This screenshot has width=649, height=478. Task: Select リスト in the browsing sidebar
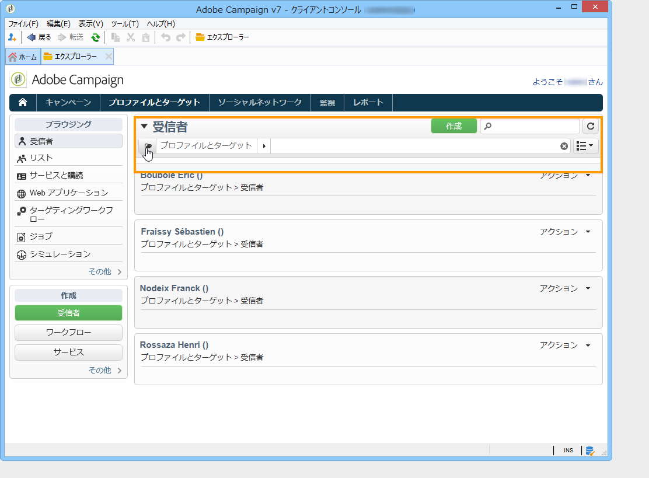pyautogui.click(x=68, y=158)
